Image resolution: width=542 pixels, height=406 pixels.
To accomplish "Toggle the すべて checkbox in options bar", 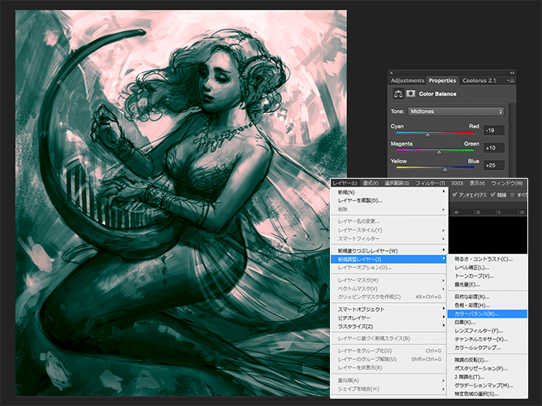I will tap(513, 195).
